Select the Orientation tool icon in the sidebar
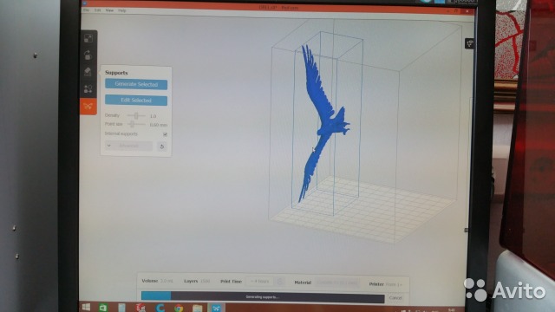The image size is (555, 312). (88, 55)
